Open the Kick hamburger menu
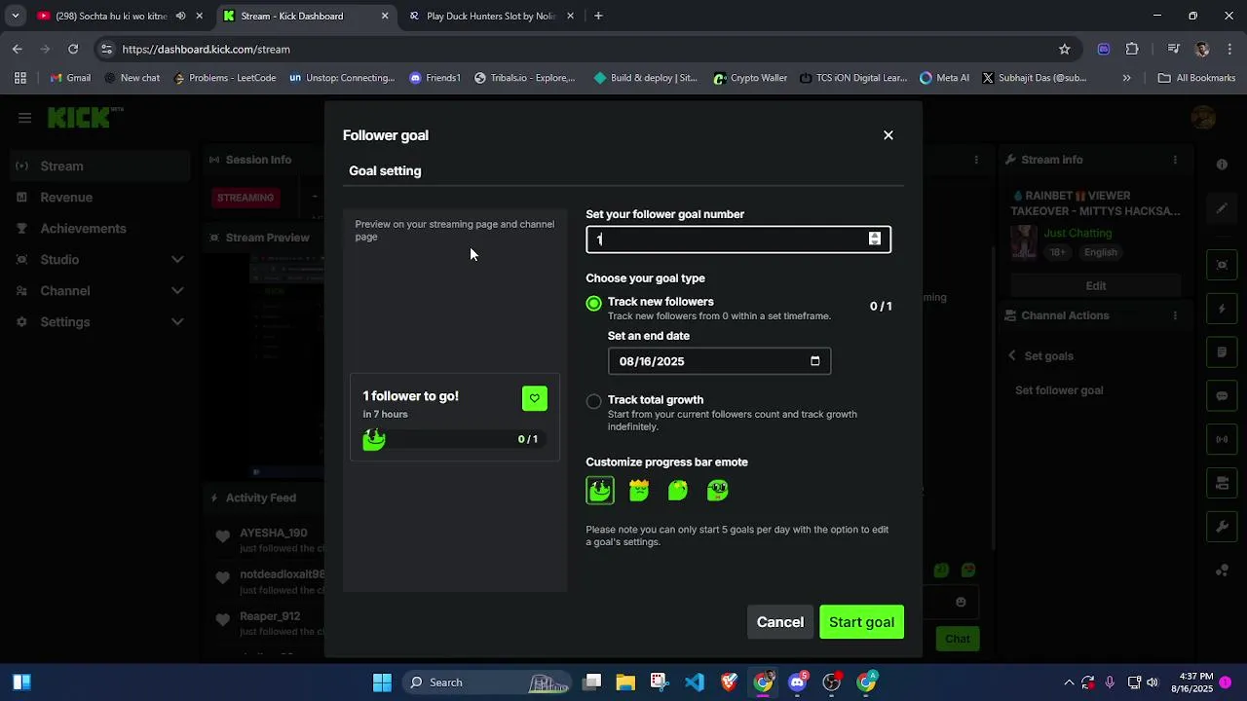 pos(24,118)
